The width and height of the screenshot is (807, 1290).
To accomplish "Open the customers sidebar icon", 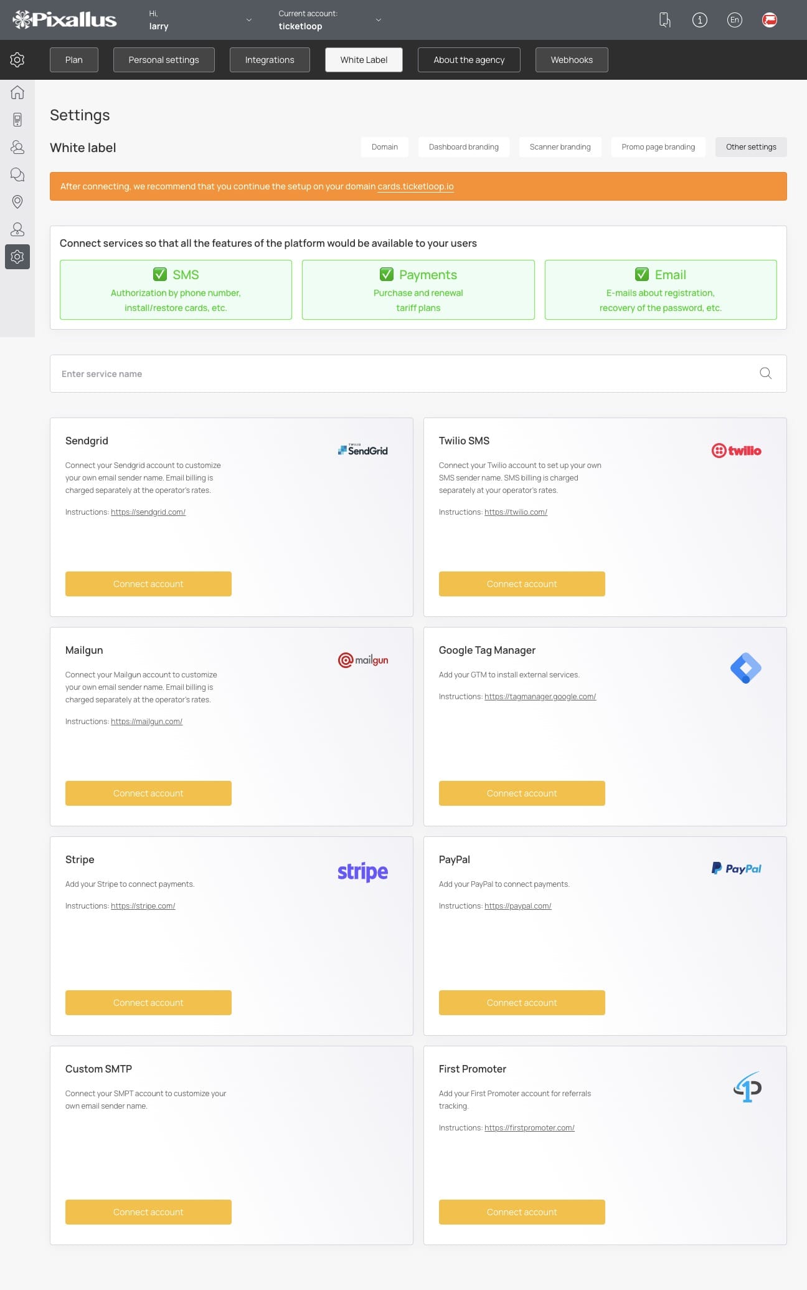I will point(17,147).
